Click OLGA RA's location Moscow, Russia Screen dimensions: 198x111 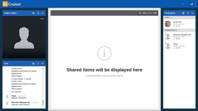179,24
